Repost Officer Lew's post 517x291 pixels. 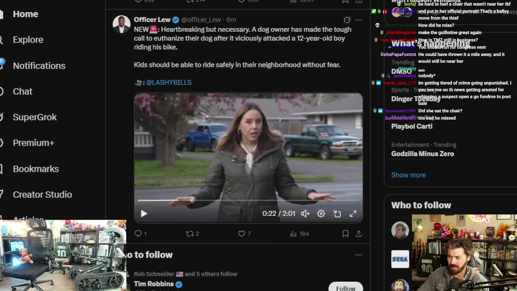(x=192, y=234)
